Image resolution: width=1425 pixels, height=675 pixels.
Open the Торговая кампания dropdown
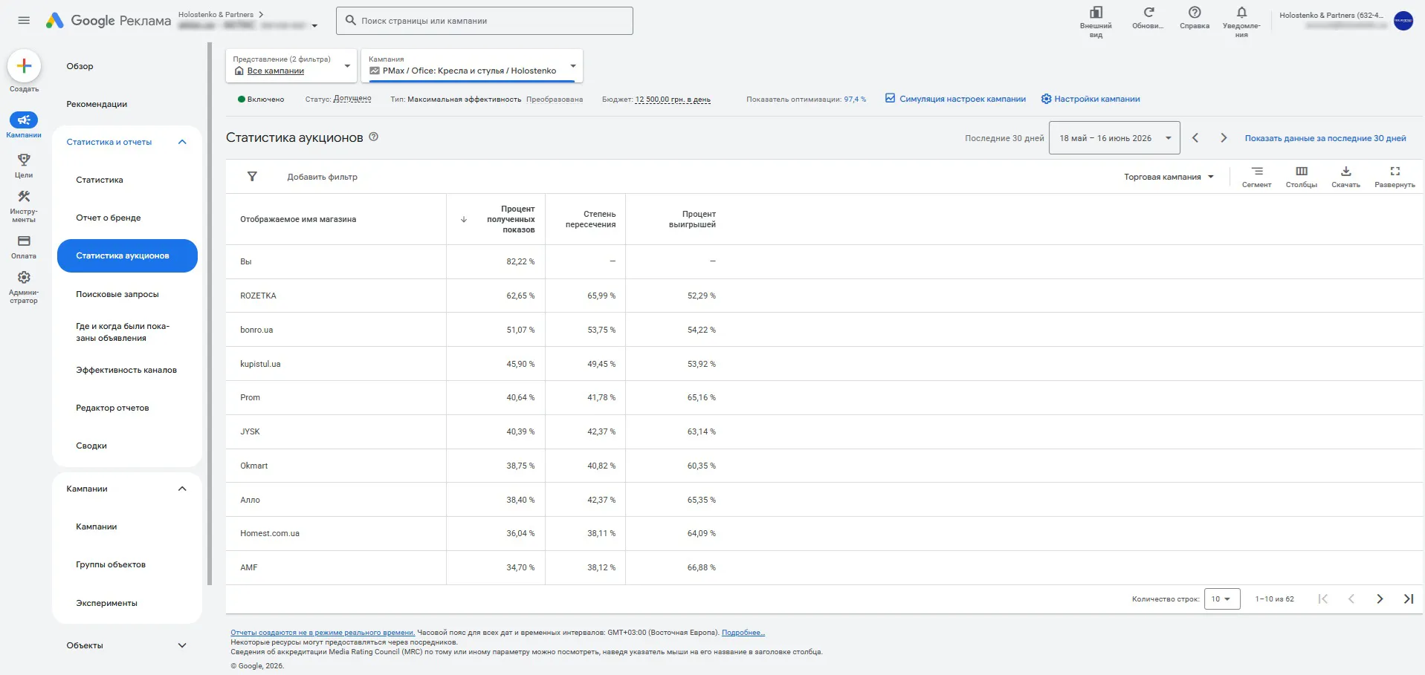[1169, 177]
